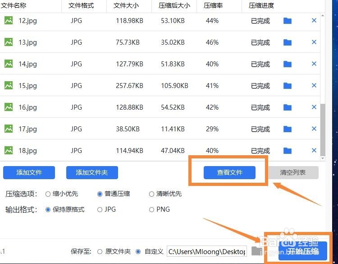Sort by 文件名称 column header

(14, 5)
